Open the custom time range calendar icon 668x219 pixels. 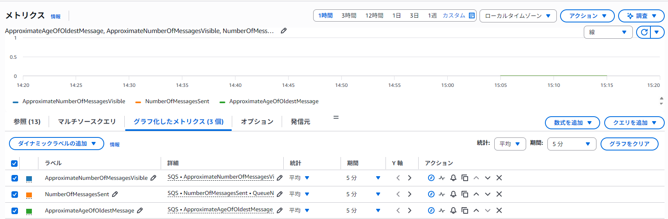[x=472, y=15]
